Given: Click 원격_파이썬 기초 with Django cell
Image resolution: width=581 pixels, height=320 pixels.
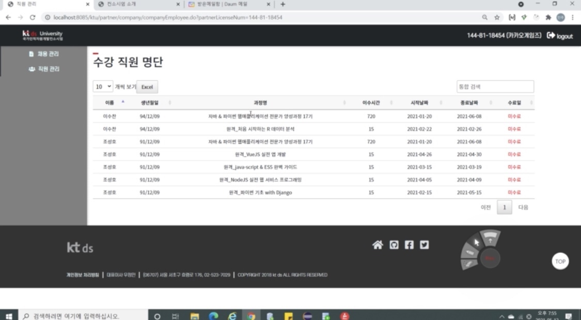Looking at the screenshot, I should click(260, 193).
